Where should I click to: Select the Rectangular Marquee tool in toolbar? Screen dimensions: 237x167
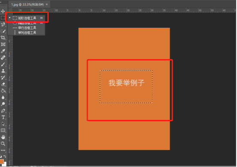click(x=3, y=18)
